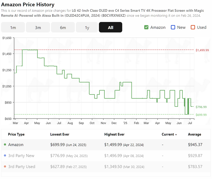The height and width of the screenshot is (179, 212).
Task: Click the $796.99 current price chart label
Action: pos(201,107)
